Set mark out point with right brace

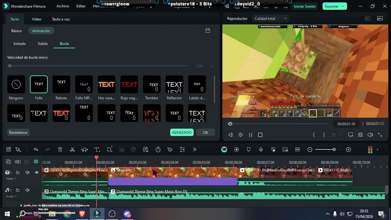coord(324,135)
